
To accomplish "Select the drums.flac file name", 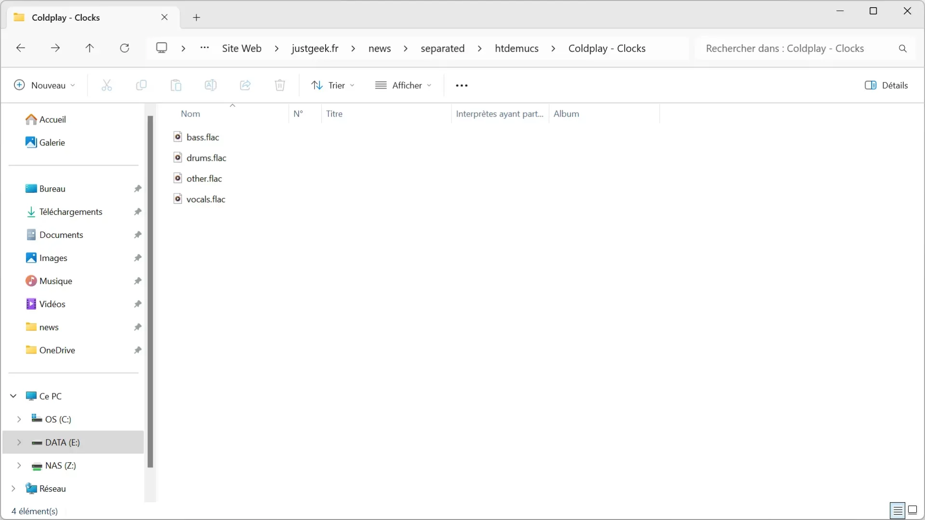I will tap(207, 158).
